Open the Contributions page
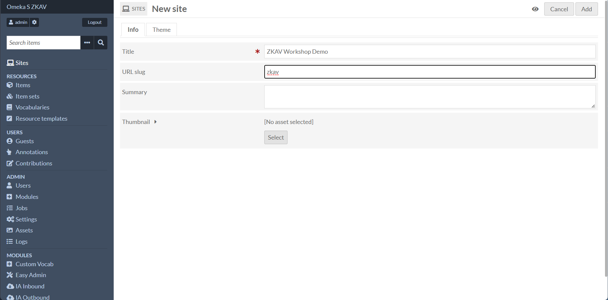608x300 pixels. tap(34, 163)
